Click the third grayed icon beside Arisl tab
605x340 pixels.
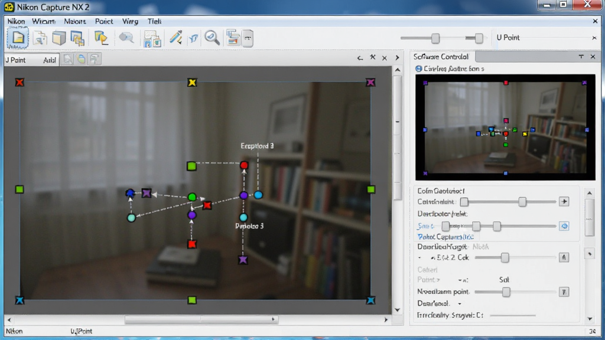pos(94,59)
